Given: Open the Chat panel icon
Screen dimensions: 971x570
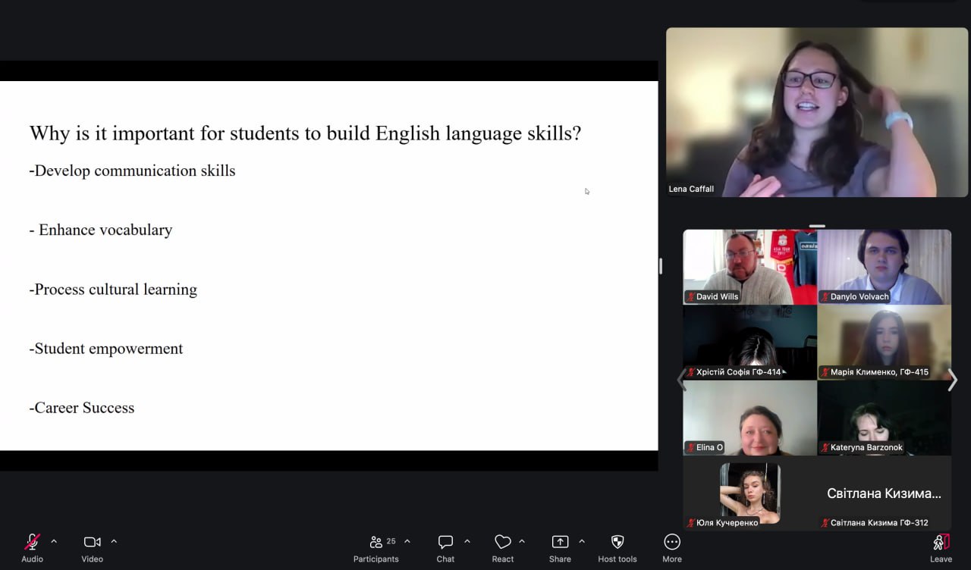Looking at the screenshot, I should [445, 542].
